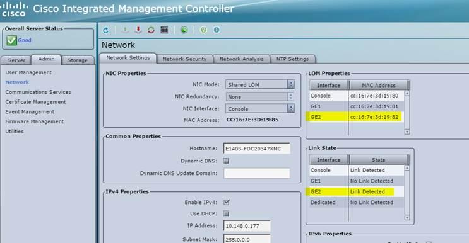Launch the KVM console keyboard icon
Screen dimensions: 469x243
pos(164,30)
